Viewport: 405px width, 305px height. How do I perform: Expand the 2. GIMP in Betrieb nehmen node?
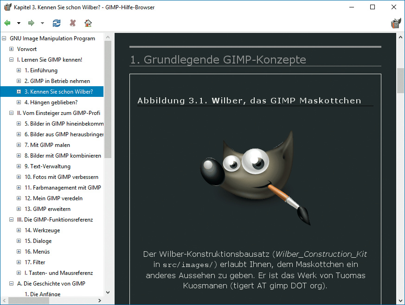point(19,81)
